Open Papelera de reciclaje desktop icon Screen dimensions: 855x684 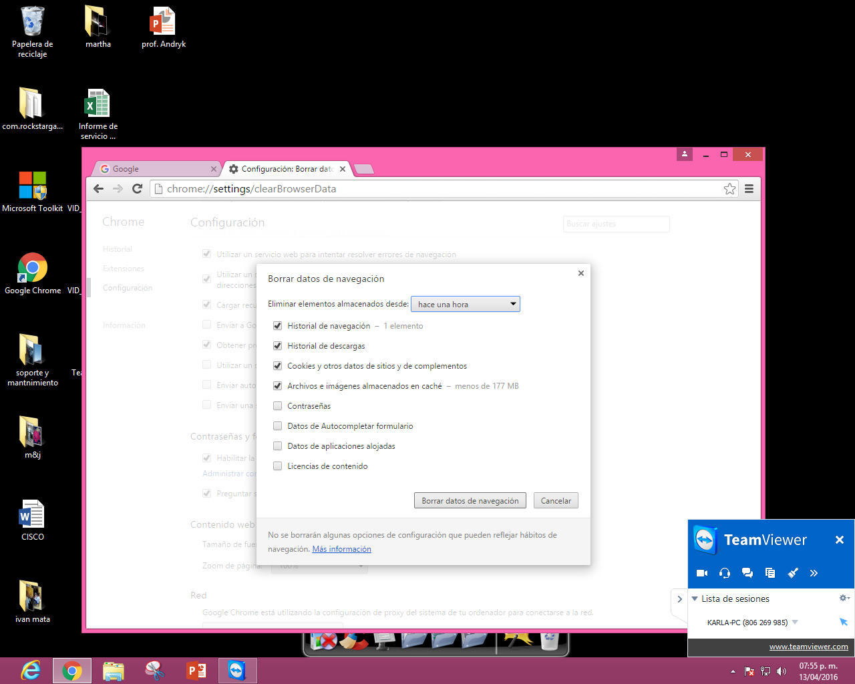click(32, 32)
